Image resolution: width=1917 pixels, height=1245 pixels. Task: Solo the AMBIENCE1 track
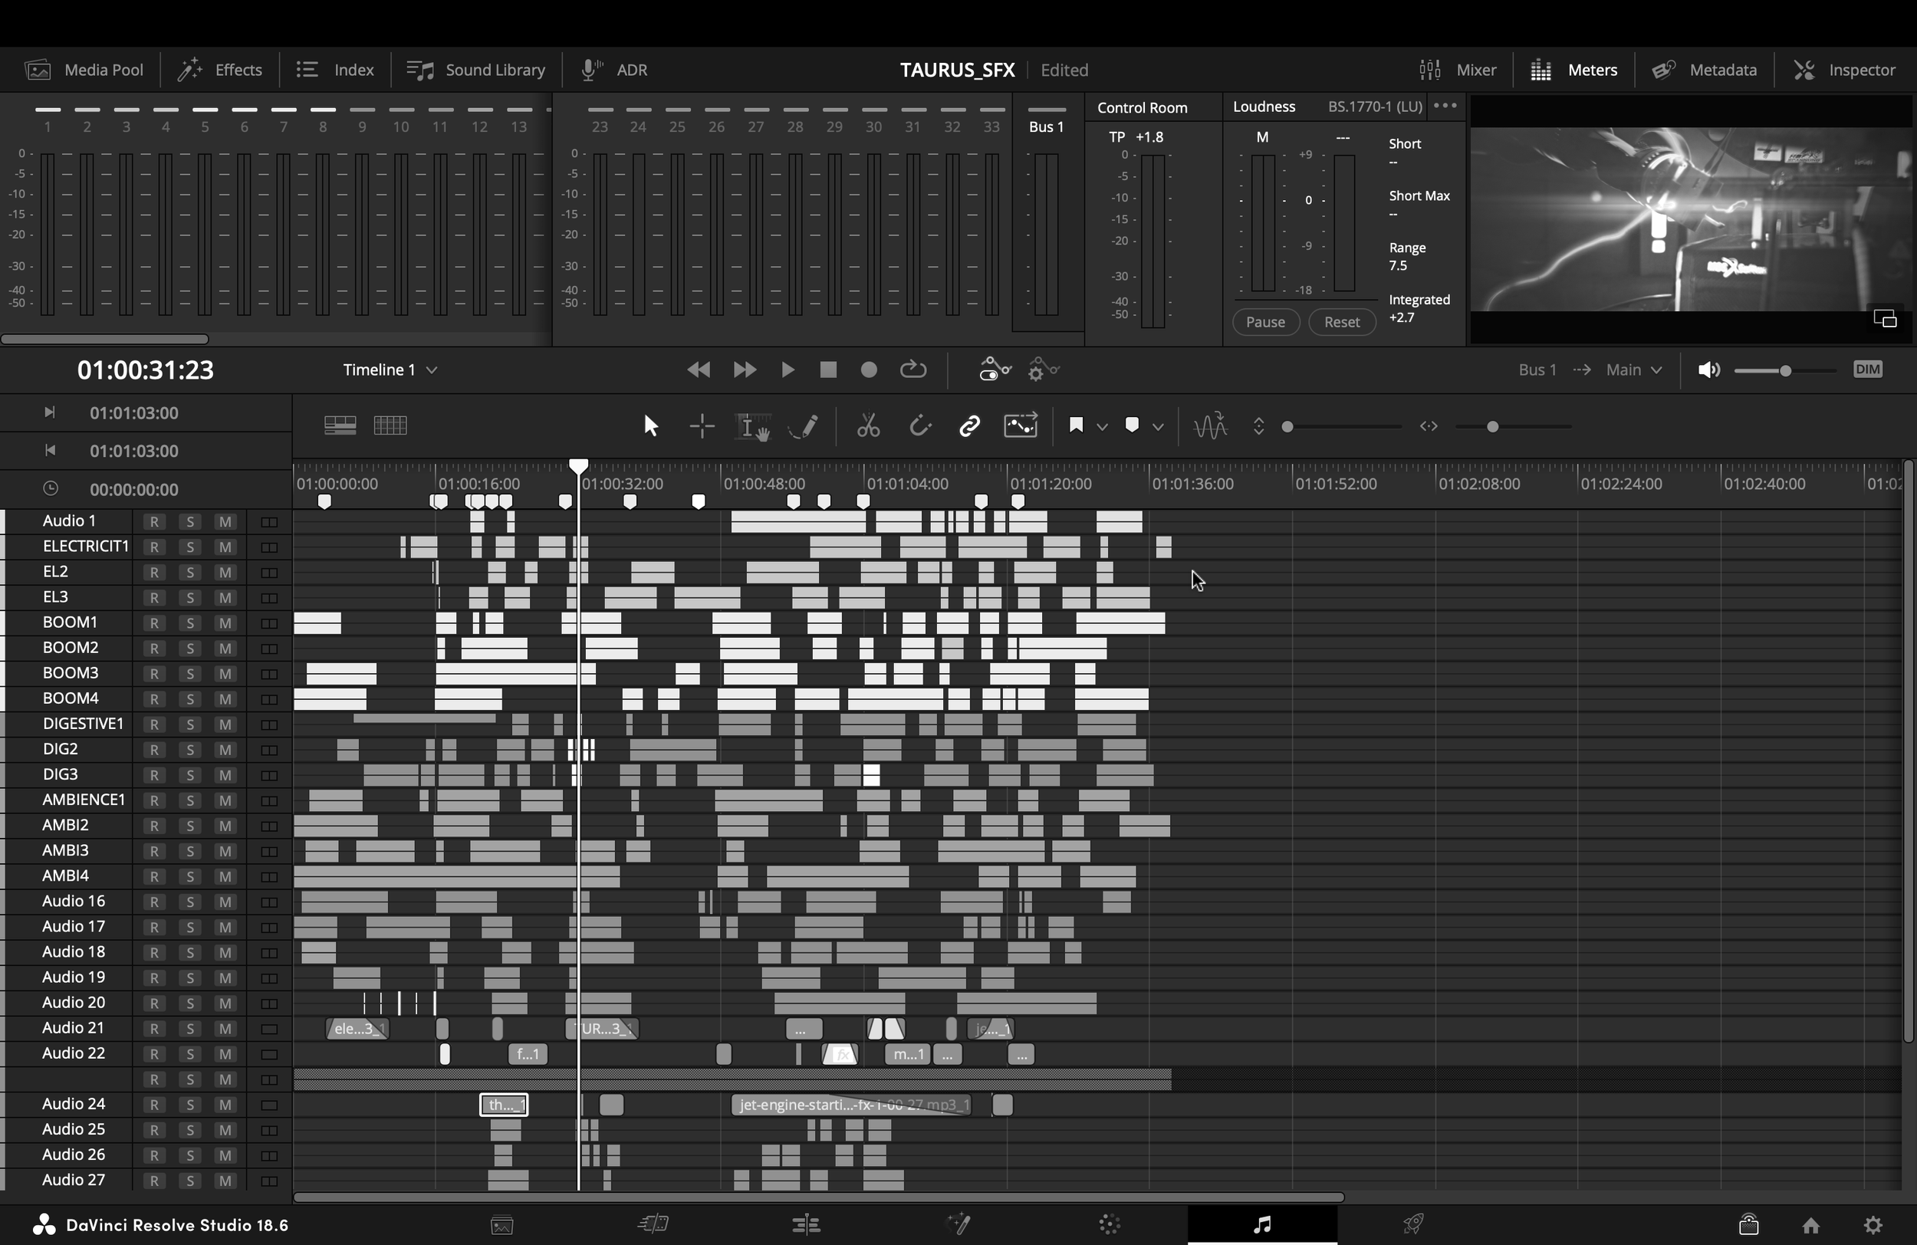(x=190, y=800)
